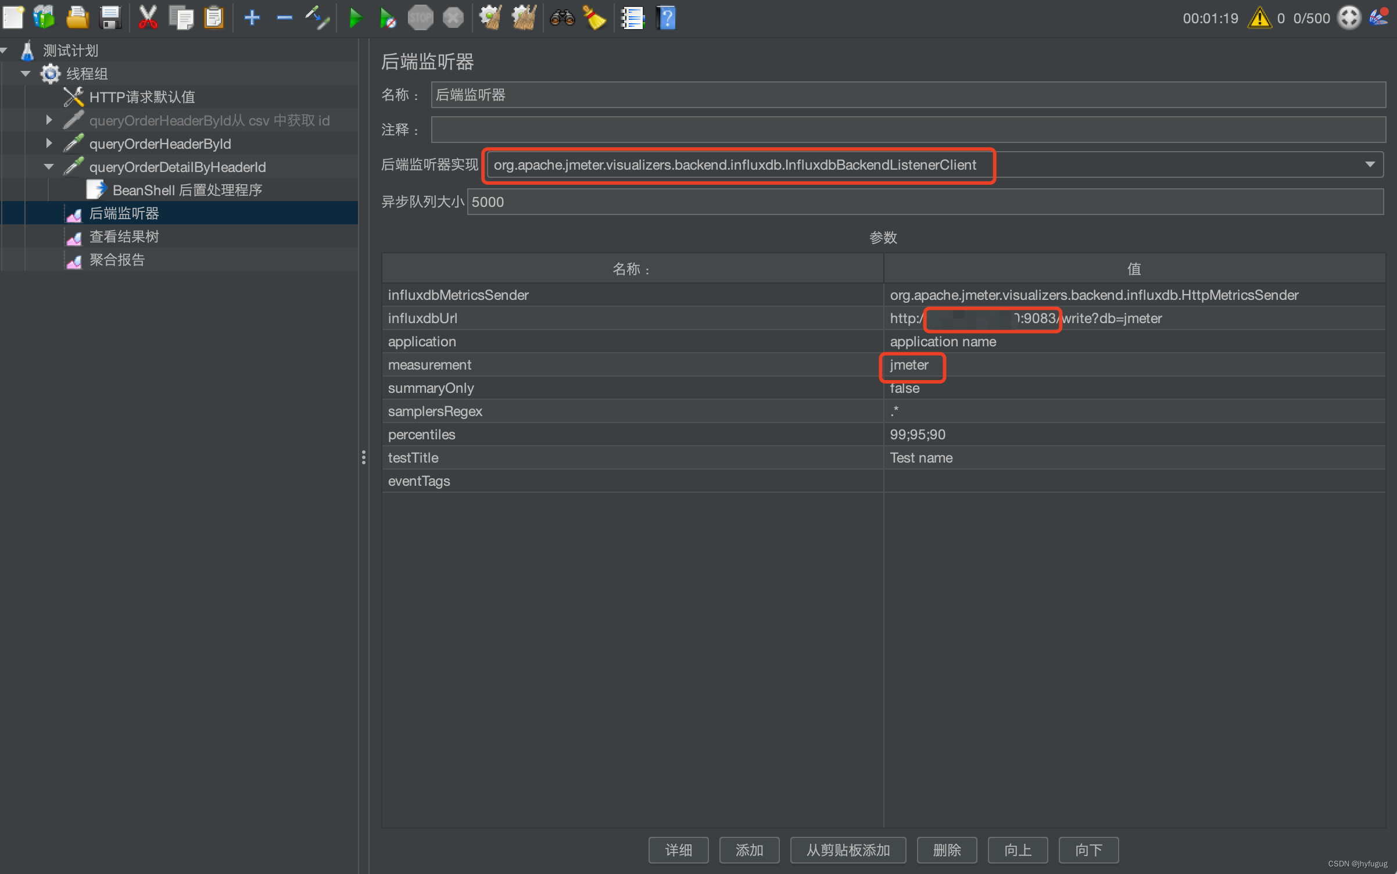The image size is (1397, 874).
Task: Click the 添加 button
Action: pos(749,850)
